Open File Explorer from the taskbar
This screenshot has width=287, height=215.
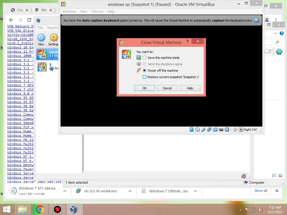click(x=23, y=209)
